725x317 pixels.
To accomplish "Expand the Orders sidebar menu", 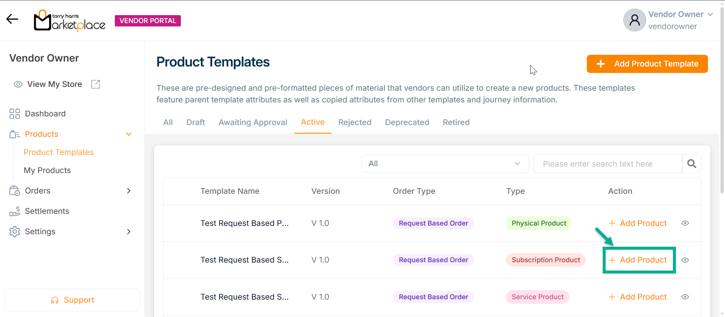I will [129, 191].
